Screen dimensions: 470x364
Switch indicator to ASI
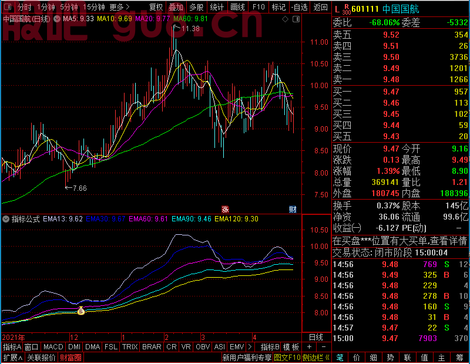pos(219,347)
